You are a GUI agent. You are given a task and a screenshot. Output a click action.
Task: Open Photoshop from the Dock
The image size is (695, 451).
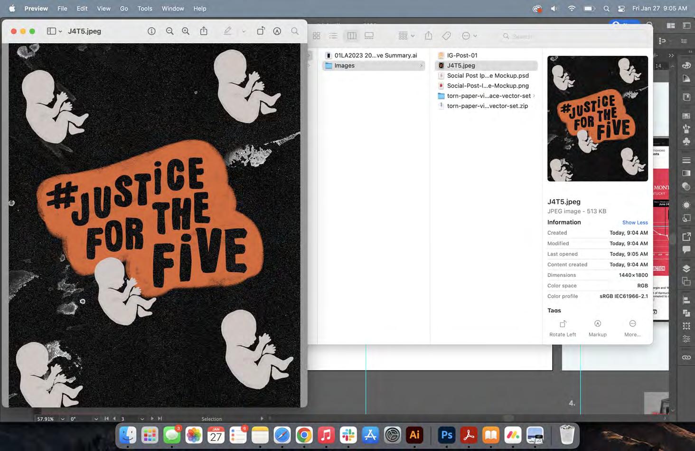pyautogui.click(x=447, y=435)
